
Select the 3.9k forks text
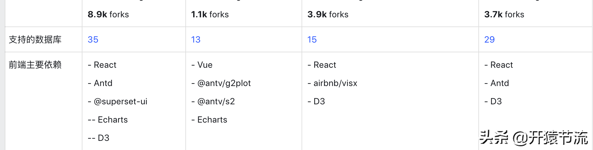(x=328, y=14)
